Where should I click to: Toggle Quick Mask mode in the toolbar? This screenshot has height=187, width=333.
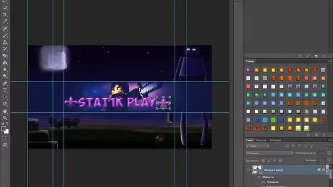point(5,138)
